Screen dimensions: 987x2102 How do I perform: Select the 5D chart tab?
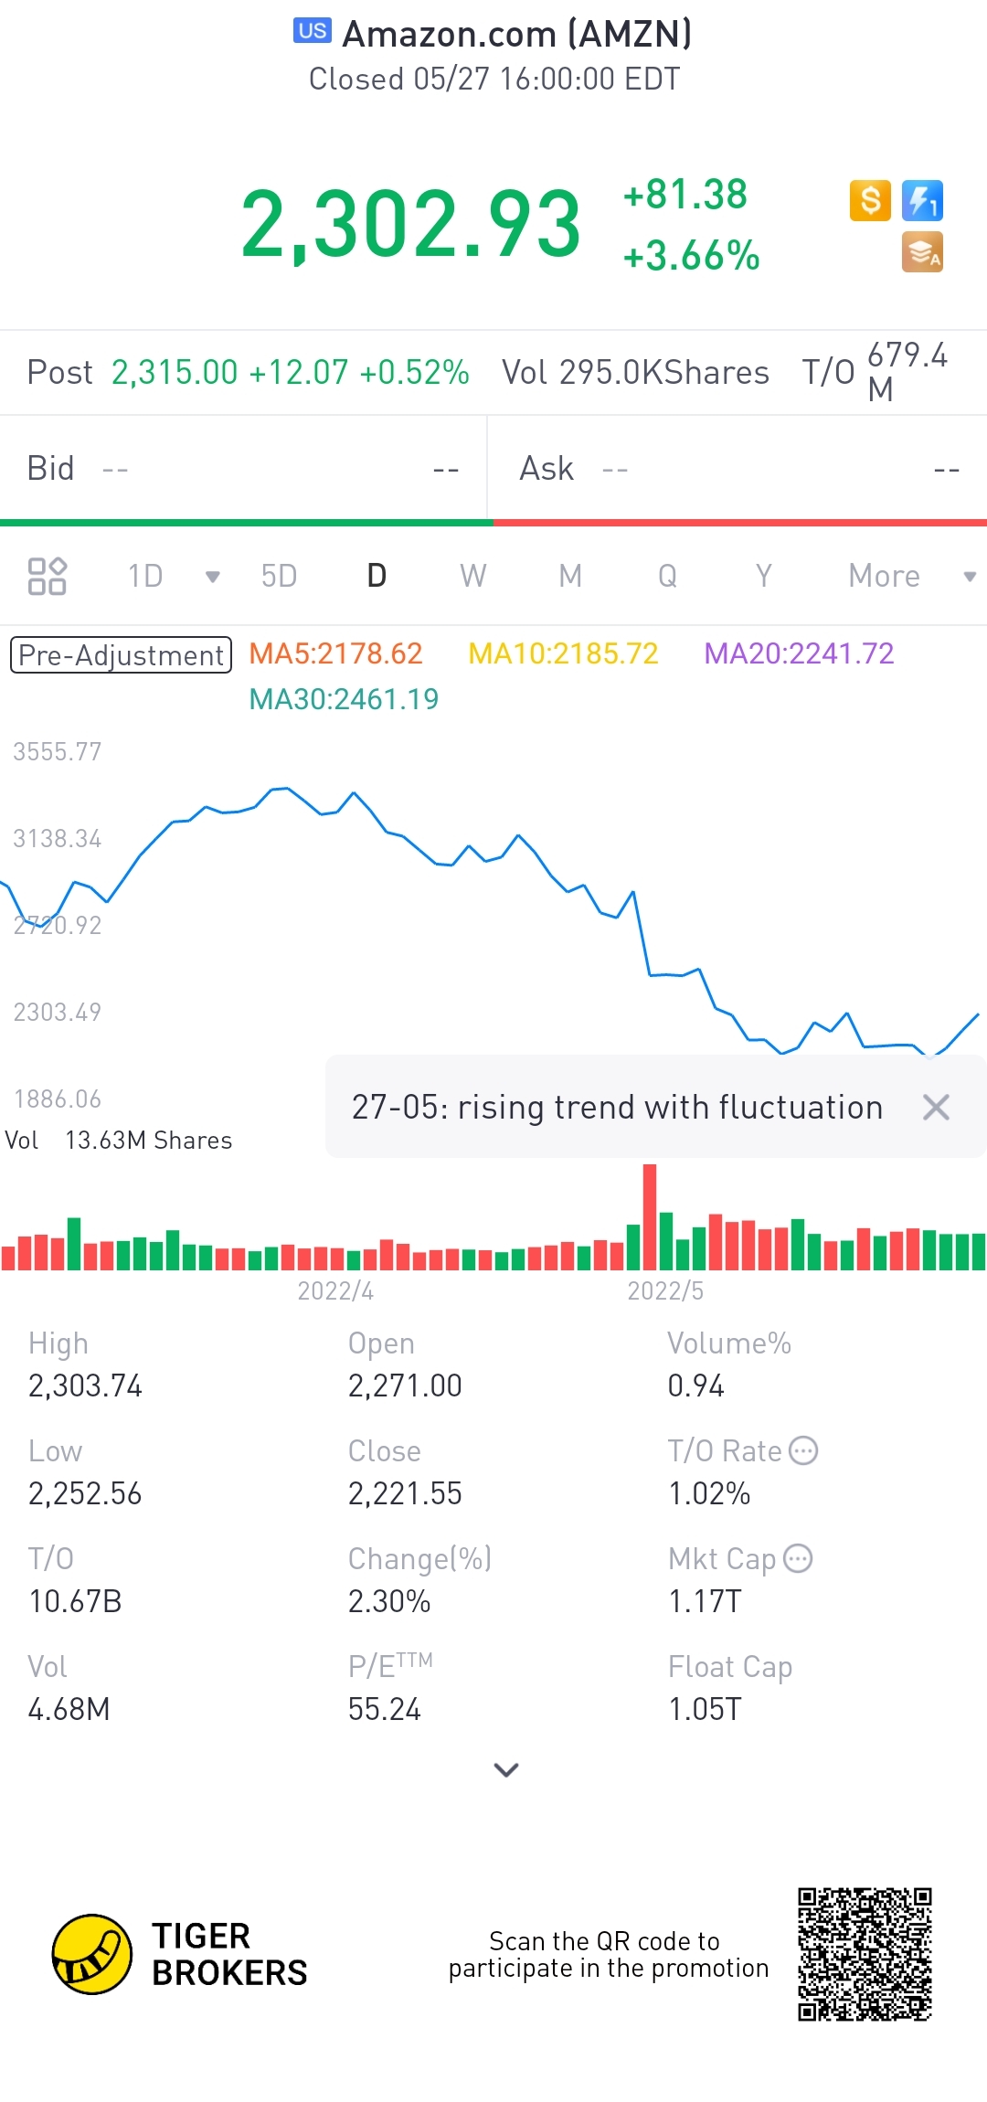pyautogui.click(x=279, y=576)
